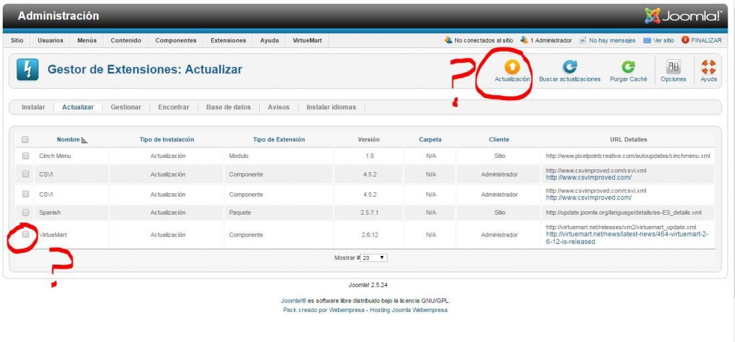Click the Cinch Menu name cell
Viewport: 735px width, 342px height.
point(55,156)
